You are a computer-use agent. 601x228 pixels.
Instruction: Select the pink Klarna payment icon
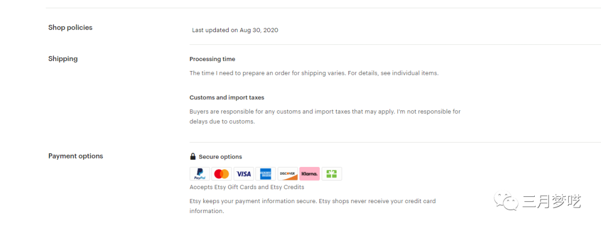(309, 174)
